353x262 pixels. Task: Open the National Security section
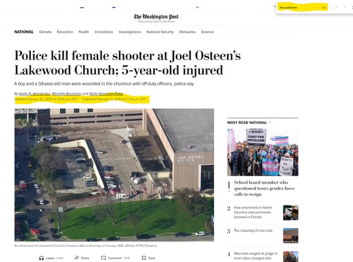click(x=160, y=32)
